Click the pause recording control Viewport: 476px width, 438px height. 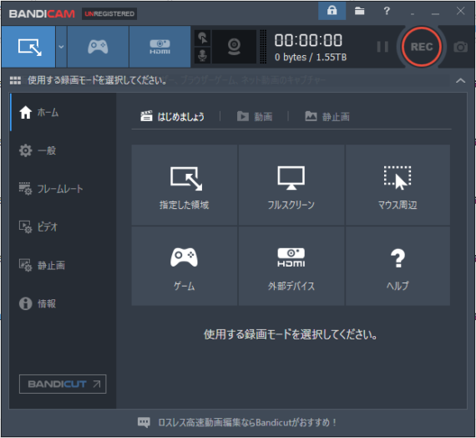click(x=382, y=47)
